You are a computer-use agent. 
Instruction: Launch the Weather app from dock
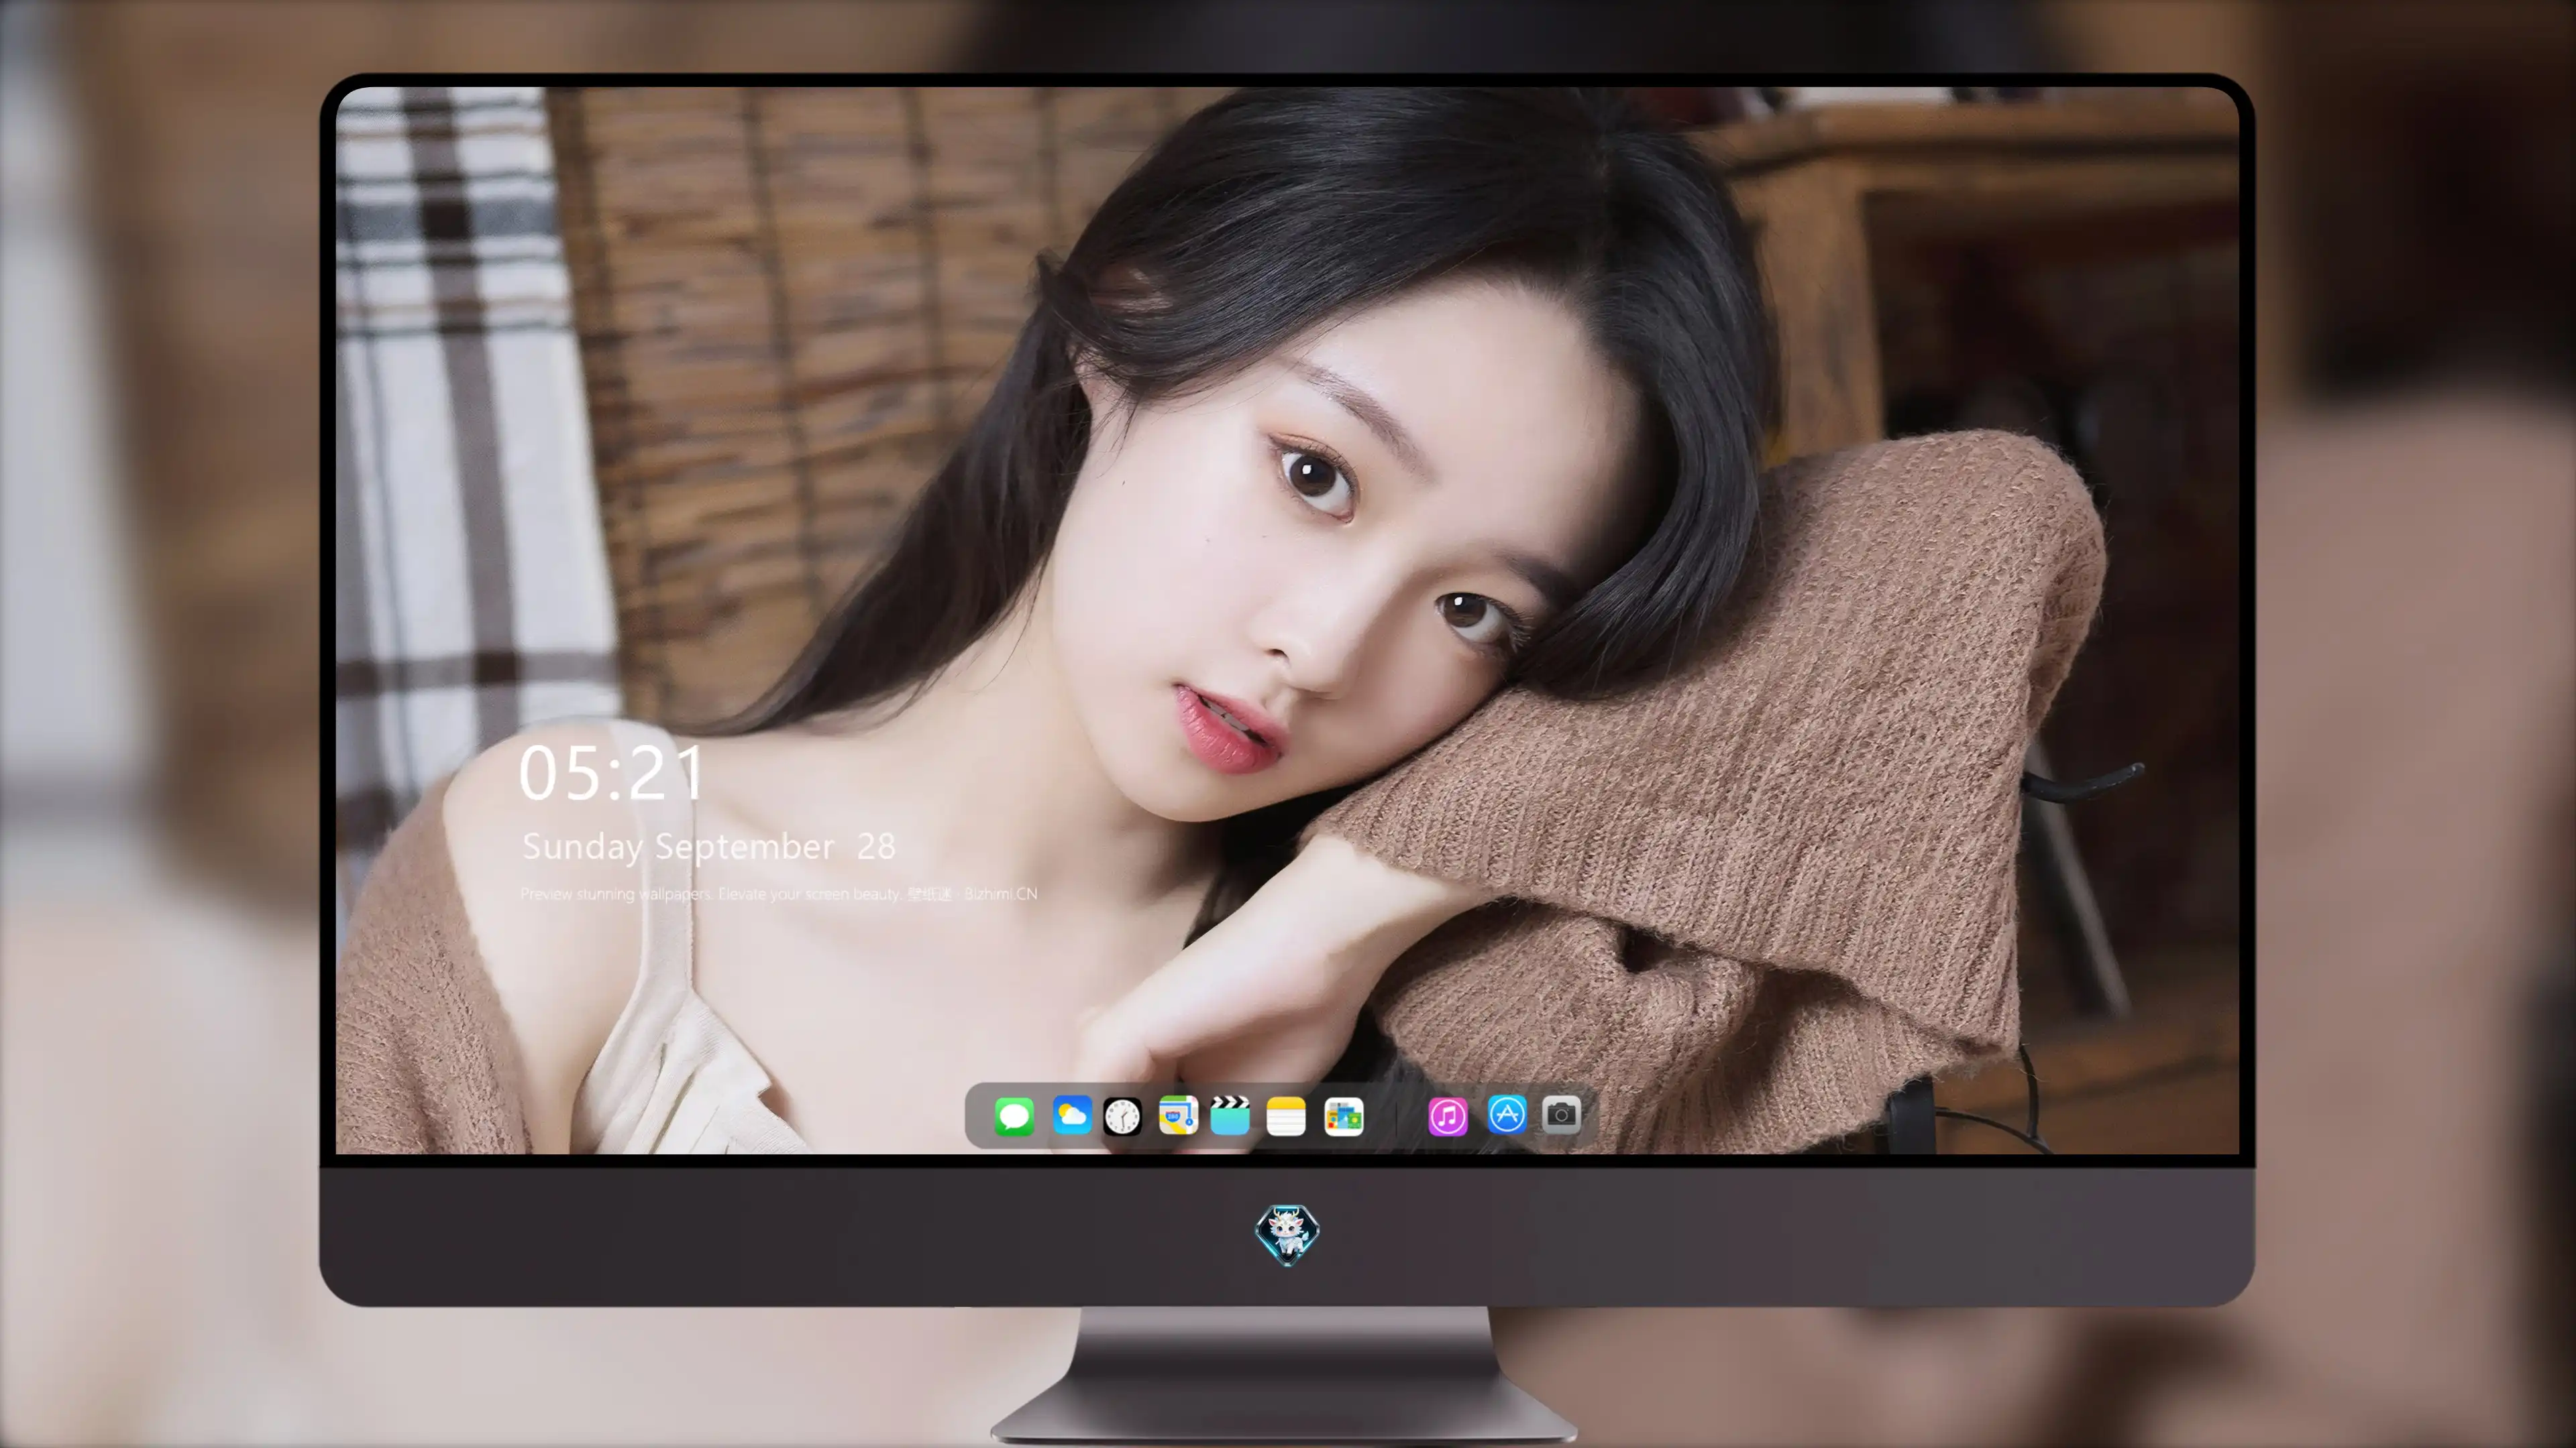tap(1072, 1115)
